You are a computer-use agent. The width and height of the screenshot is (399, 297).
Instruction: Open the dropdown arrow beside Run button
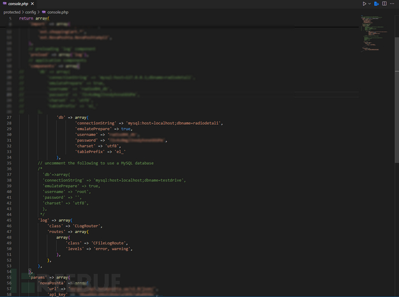[x=369, y=3]
